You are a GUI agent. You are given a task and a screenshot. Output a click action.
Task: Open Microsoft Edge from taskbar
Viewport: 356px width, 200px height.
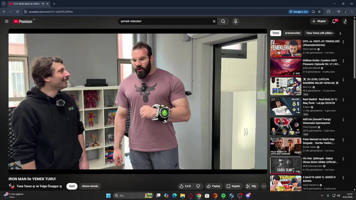174,196
